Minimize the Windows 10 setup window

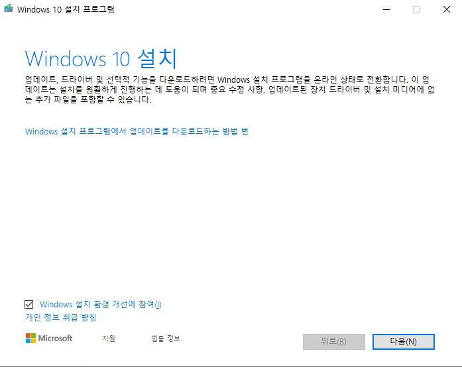click(x=386, y=9)
